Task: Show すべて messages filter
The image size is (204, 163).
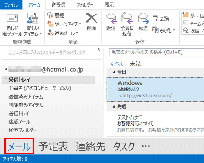Action: [117, 64]
